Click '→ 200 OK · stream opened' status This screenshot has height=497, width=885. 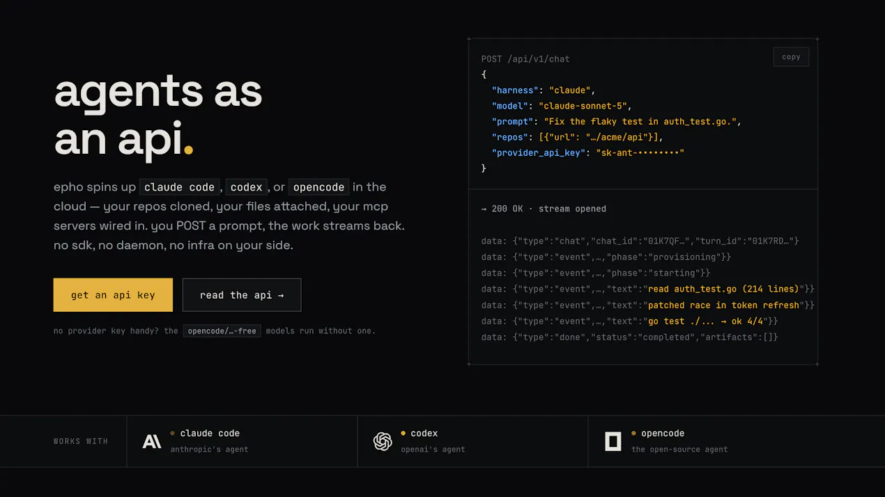point(544,209)
